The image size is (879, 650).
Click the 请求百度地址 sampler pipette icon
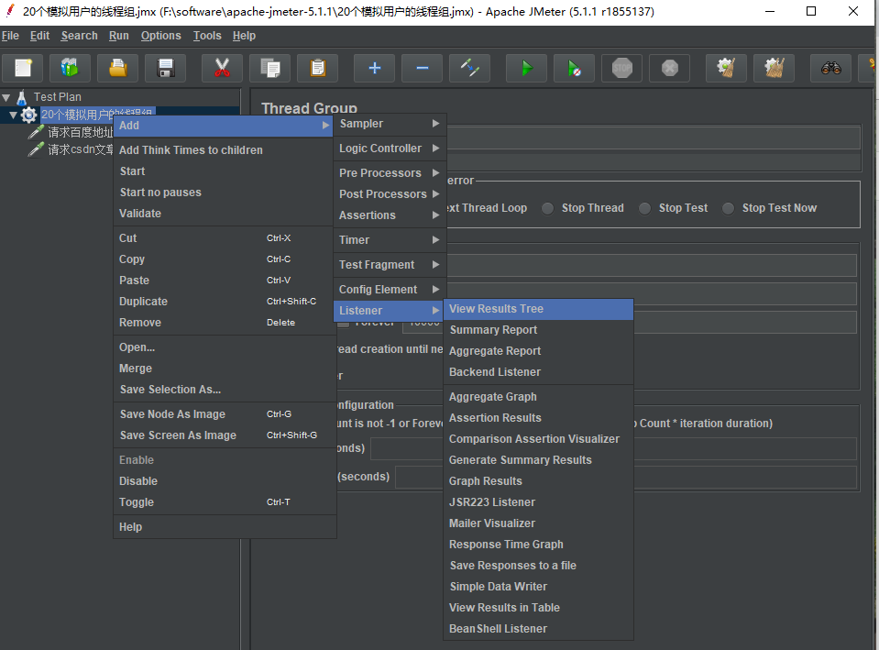[x=36, y=132]
